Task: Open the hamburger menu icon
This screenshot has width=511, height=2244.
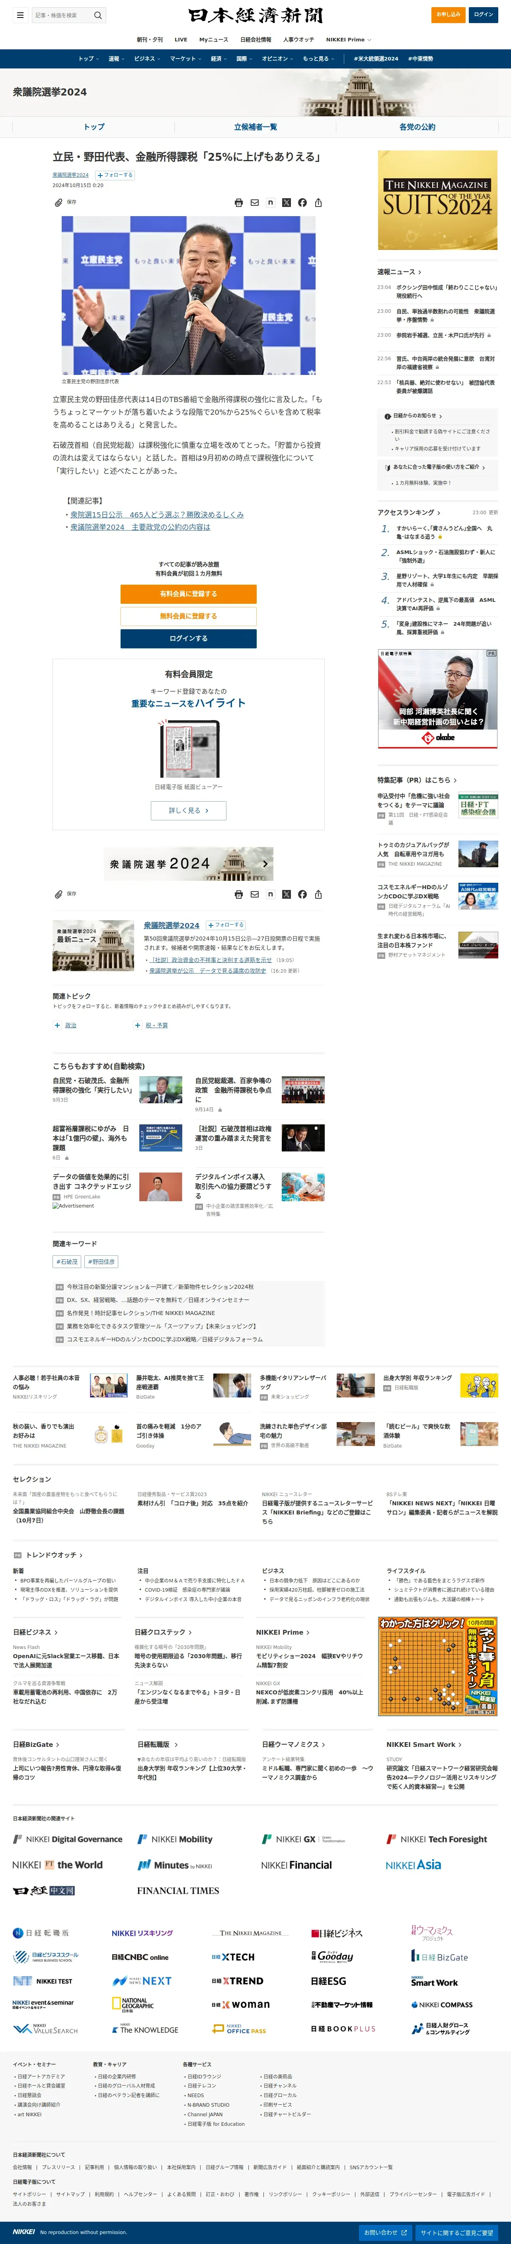Action: click(19, 15)
